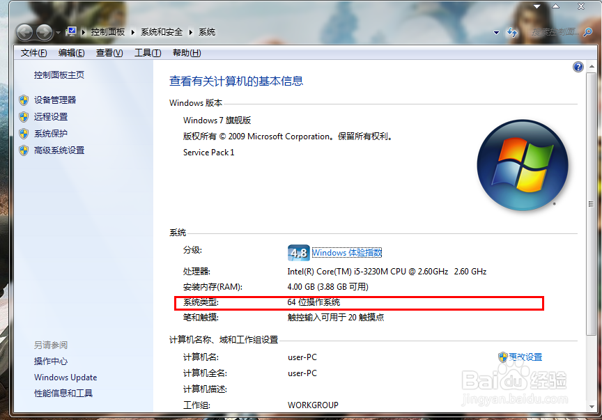Click the computer icon in the address bar
The width and height of the screenshot is (602, 420).
[x=71, y=32]
